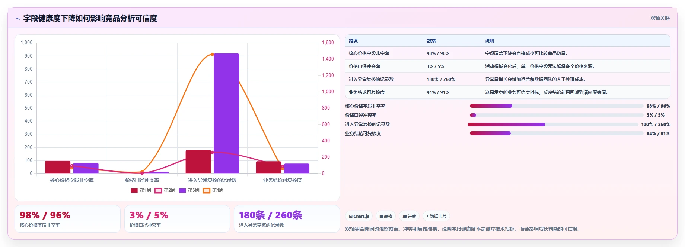Toggle the 第2周 legend entry
The height and width of the screenshot is (247, 685).
165,190
